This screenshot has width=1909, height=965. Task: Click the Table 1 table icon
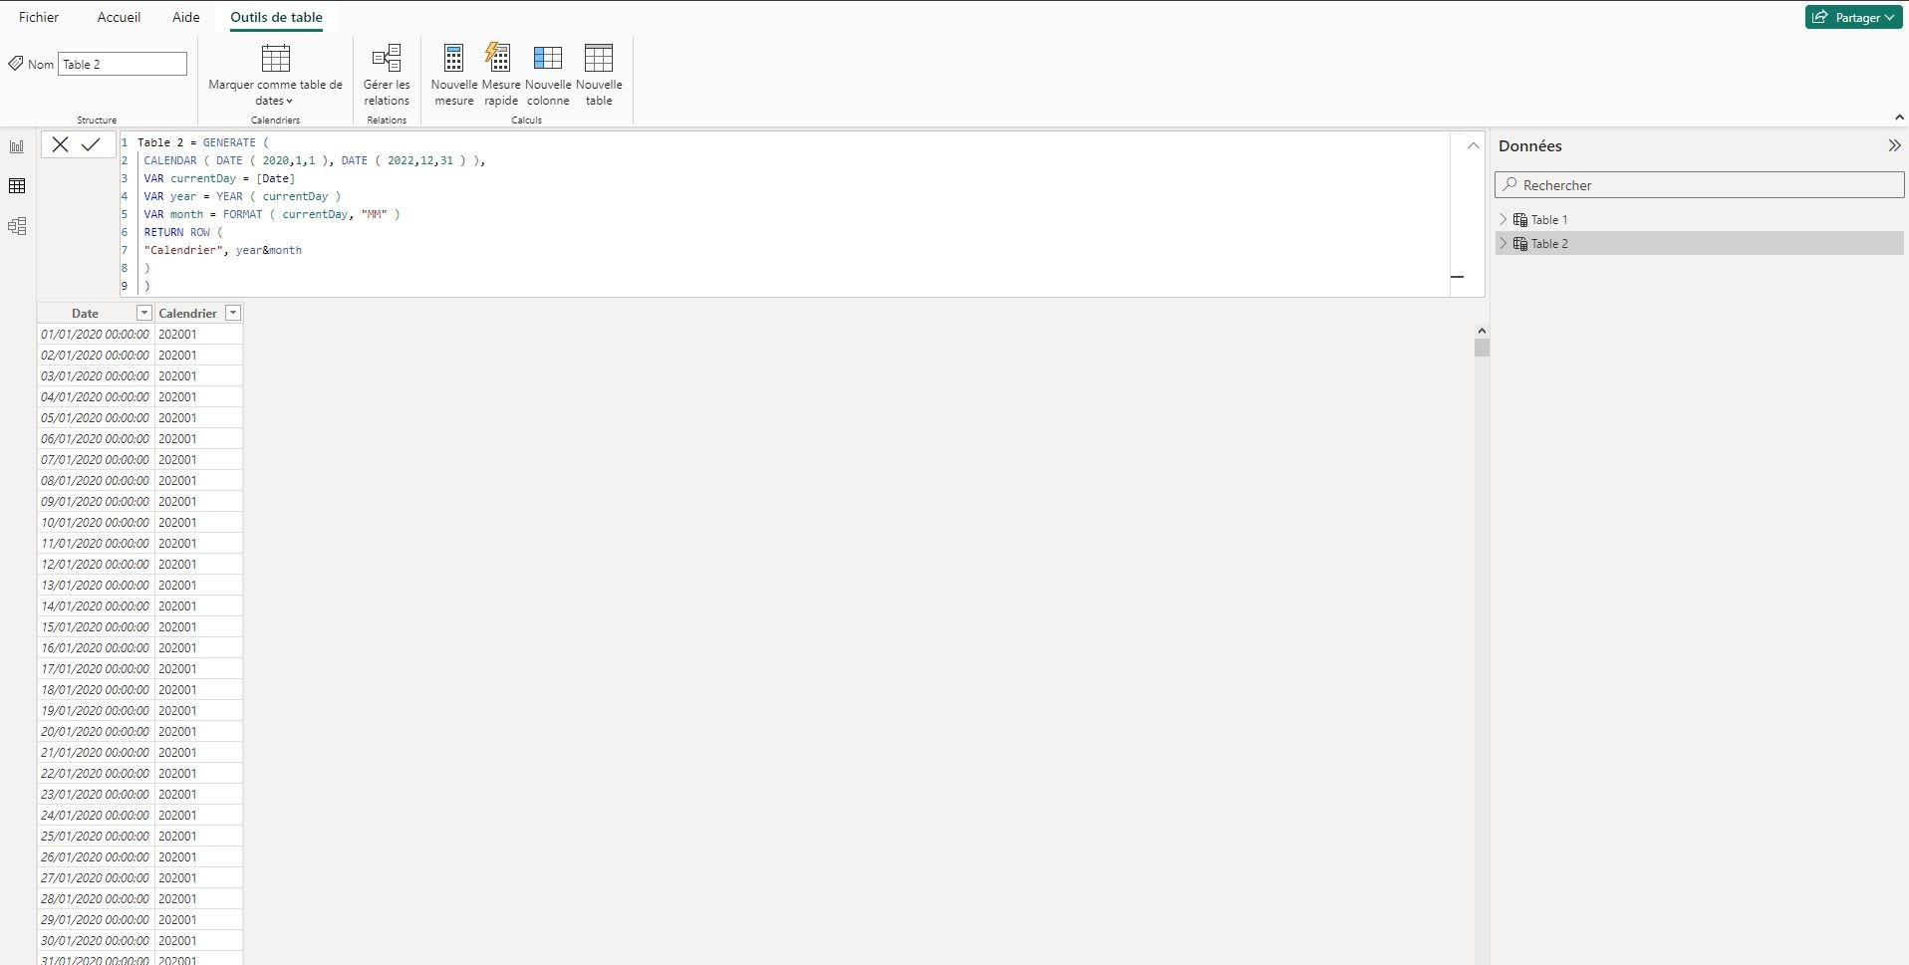point(1520,219)
